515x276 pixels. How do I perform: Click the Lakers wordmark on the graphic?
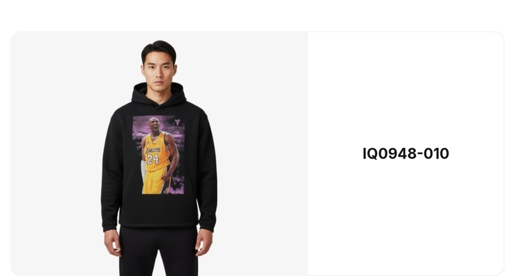153,151
